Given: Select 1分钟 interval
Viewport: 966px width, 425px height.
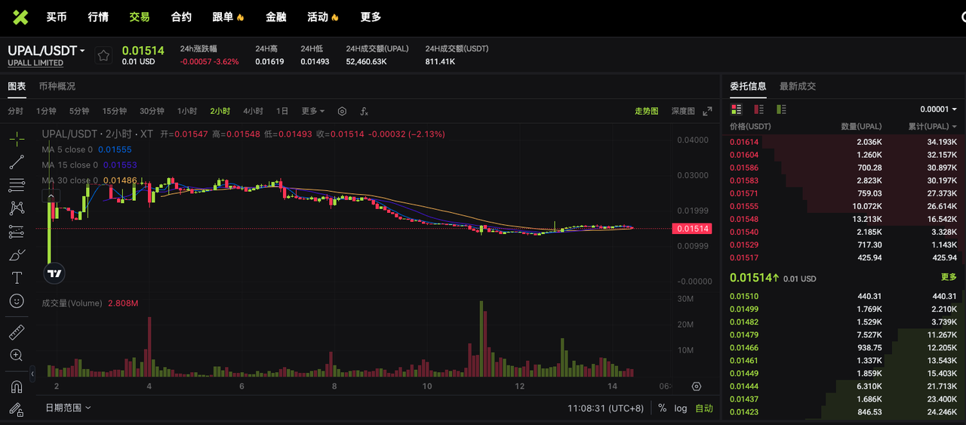Looking at the screenshot, I should (x=46, y=111).
